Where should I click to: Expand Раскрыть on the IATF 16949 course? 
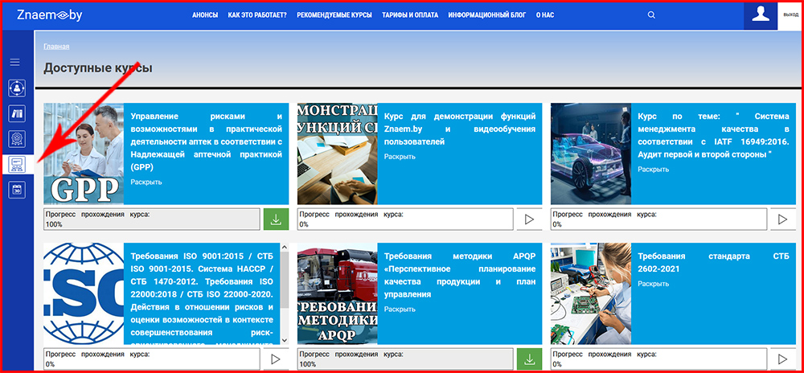tap(653, 169)
